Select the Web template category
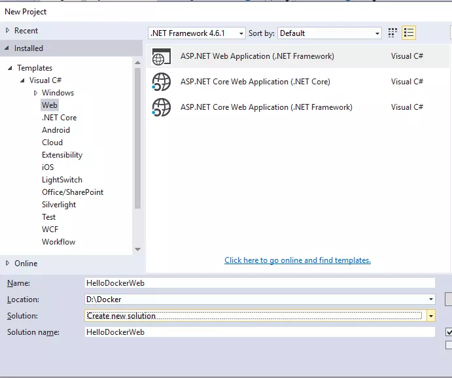The width and height of the screenshot is (452, 378). [x=50, y=105]
